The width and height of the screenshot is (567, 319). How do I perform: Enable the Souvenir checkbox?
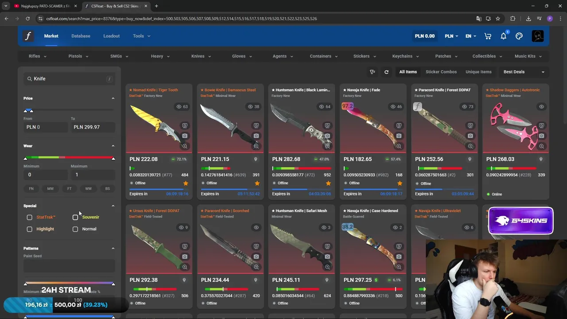click(75, 217)
